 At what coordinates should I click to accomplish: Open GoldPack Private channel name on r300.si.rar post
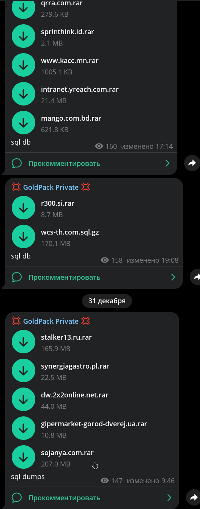pyautogui.click(x=51, y=187)
